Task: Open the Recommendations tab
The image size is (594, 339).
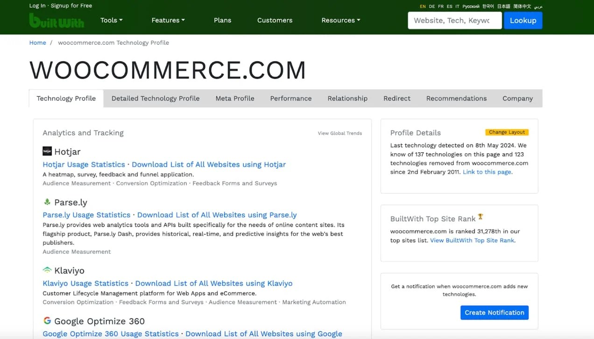Action: click(456, 99)
